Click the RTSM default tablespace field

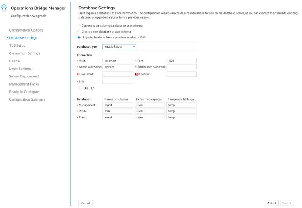point(150,111)
